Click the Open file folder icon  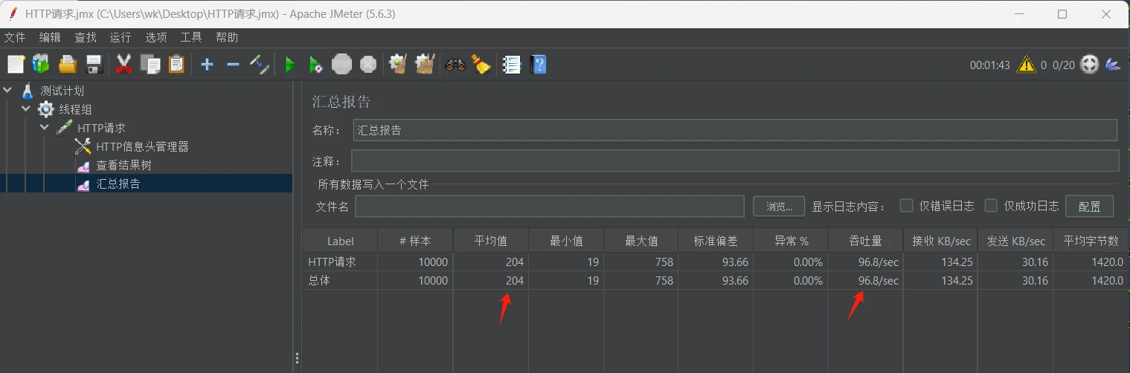pyautogui.click(x=68, y=65)
